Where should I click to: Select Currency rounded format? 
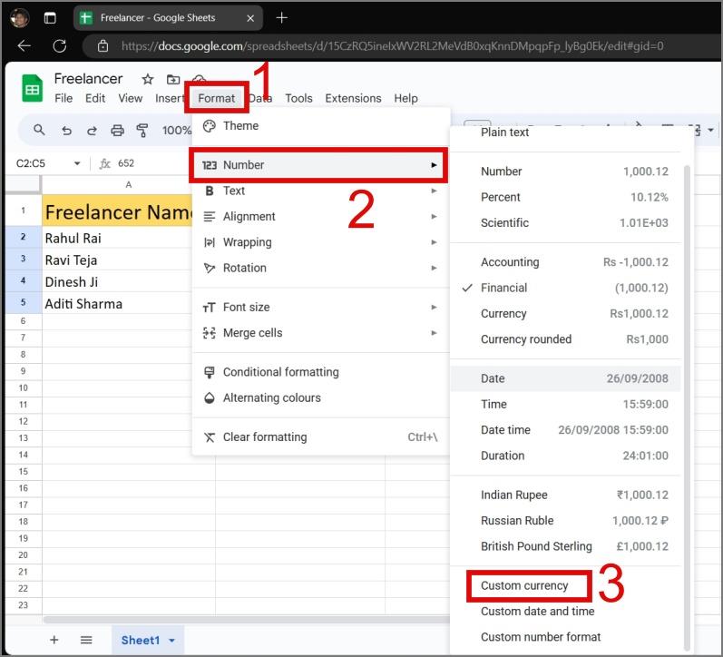(565, 339)
